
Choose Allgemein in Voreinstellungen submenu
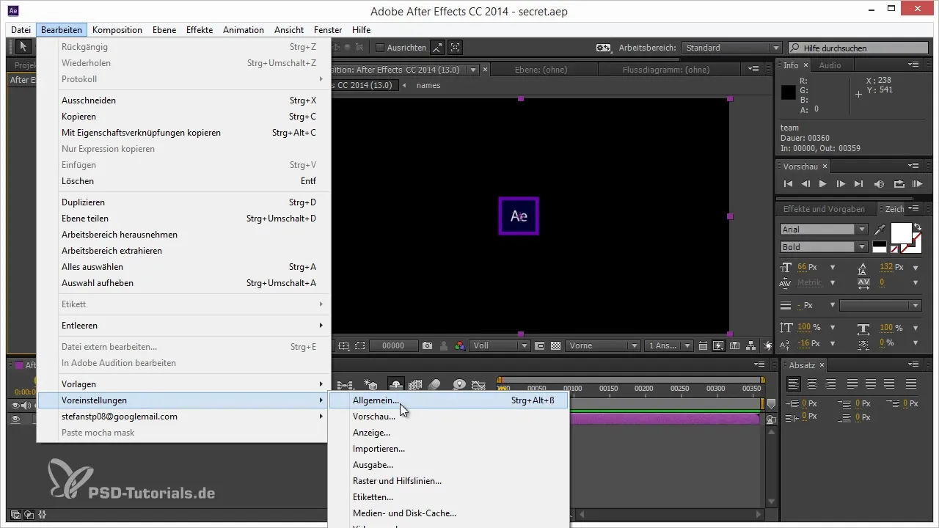pos(448,400)
